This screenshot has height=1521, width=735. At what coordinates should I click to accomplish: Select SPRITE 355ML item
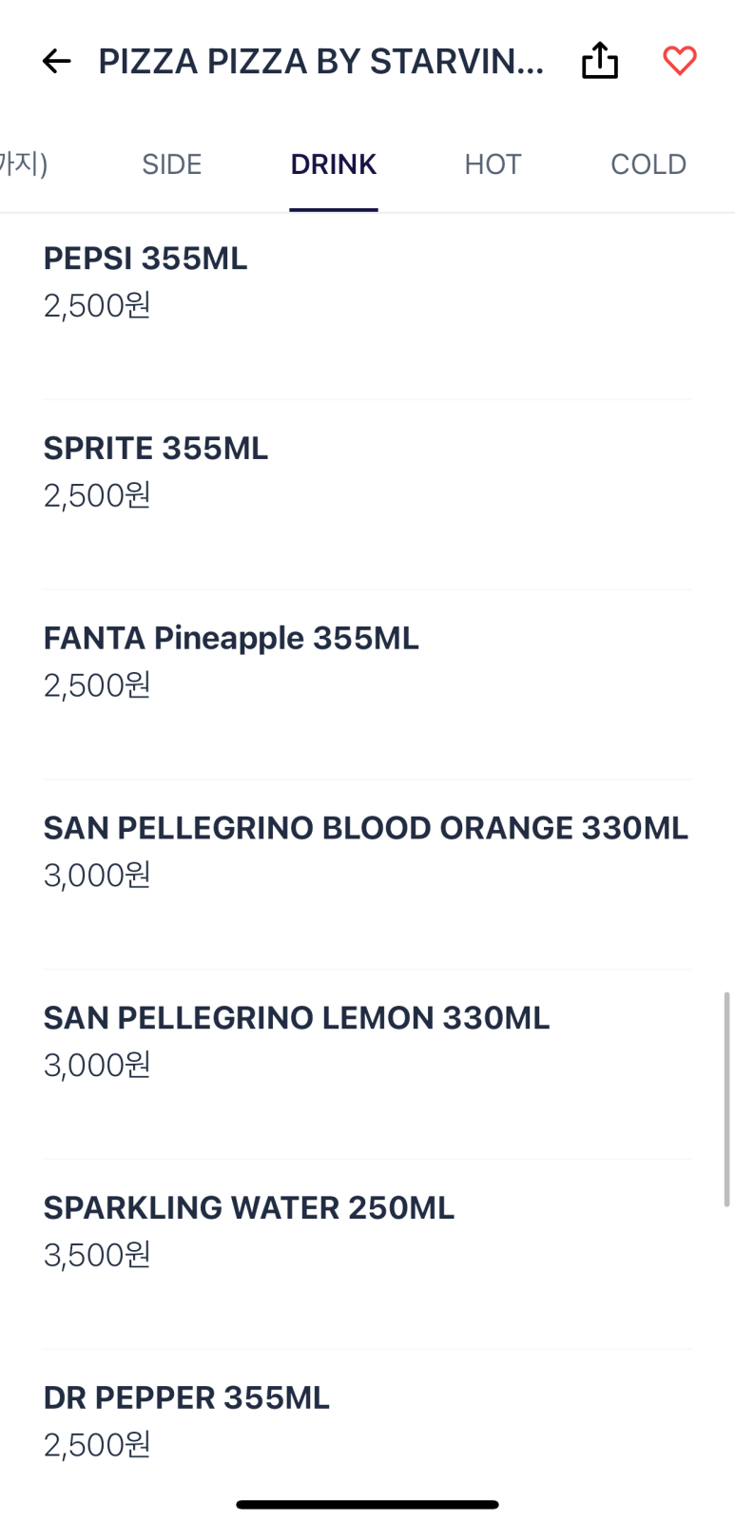click(367, 494)
